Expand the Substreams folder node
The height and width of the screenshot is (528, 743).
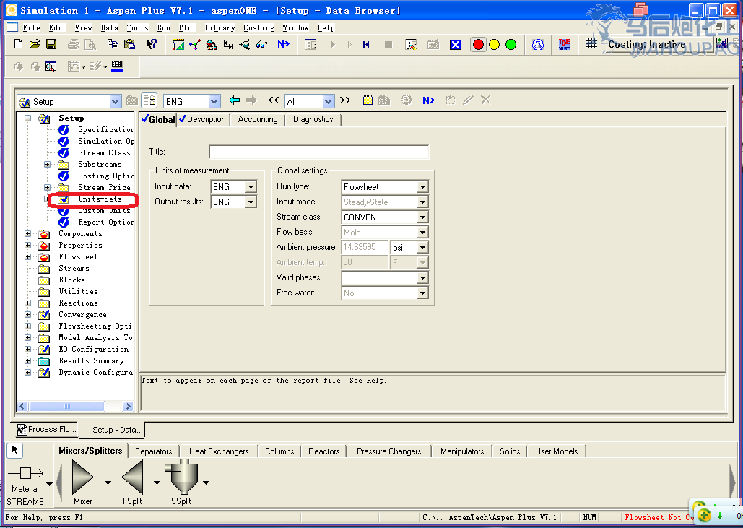pos(48,165)
